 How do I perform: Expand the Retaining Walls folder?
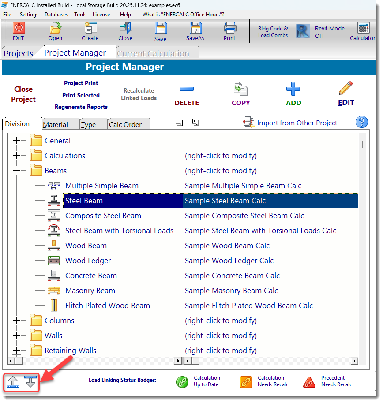[17, 351]
